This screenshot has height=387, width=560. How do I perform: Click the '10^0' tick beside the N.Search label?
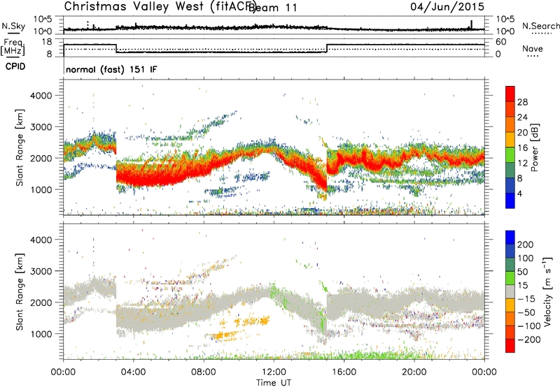coord(505,31)
